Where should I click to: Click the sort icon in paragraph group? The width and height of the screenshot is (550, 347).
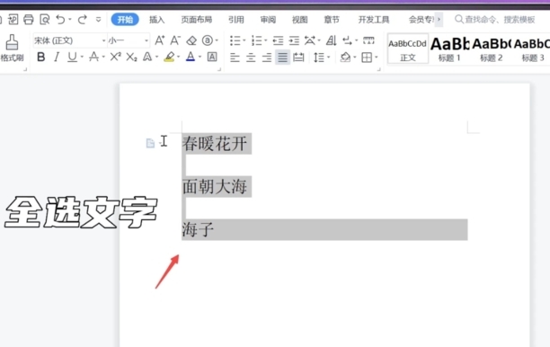click(331, 40)
